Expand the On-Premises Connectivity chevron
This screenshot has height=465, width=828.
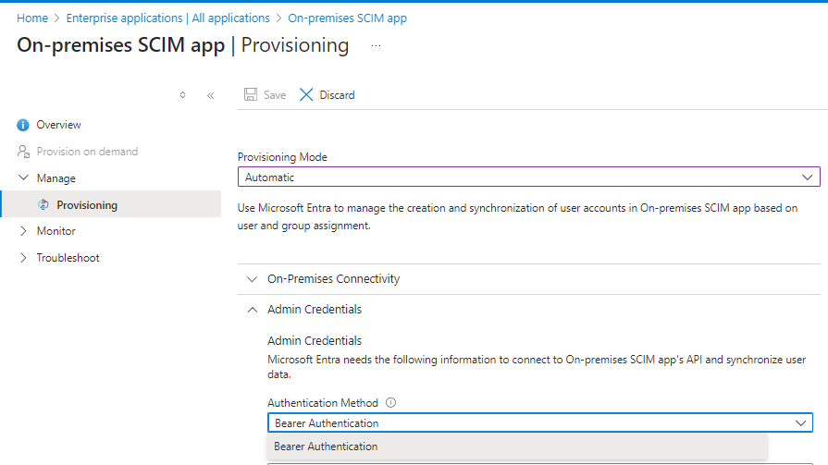(x=253, y=278)
